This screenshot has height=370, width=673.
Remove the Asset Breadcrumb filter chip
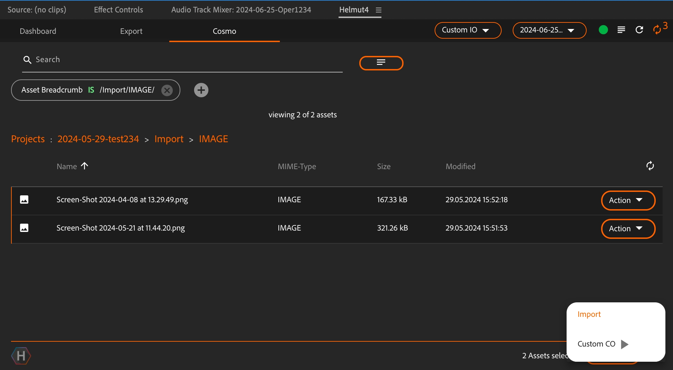(167, 90)
